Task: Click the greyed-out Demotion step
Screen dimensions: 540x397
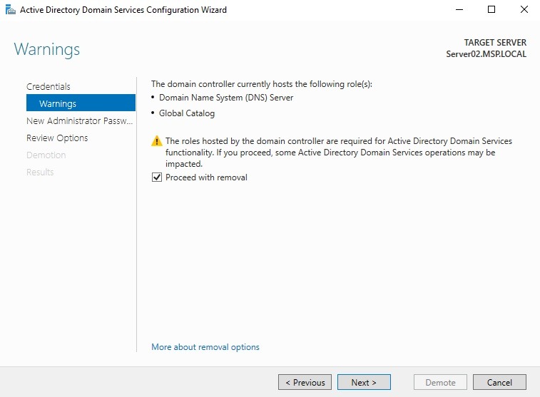Action: (x=46, y=155)
